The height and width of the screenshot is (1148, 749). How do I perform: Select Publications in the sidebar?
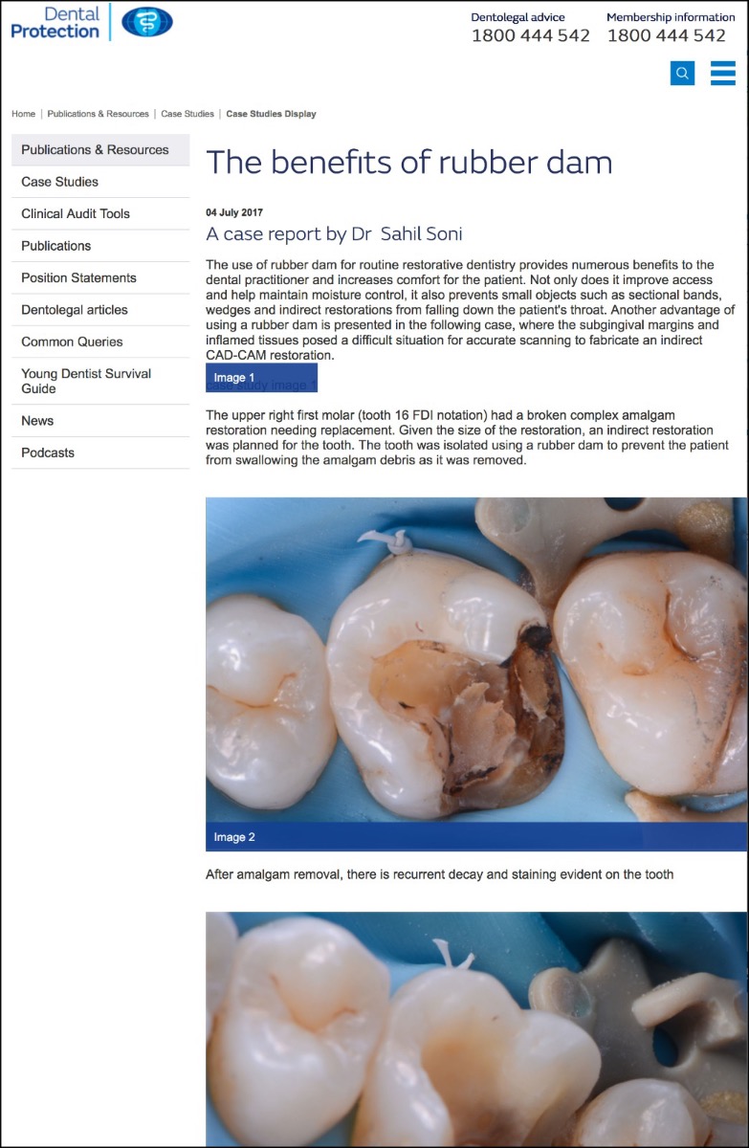[100, 246]
